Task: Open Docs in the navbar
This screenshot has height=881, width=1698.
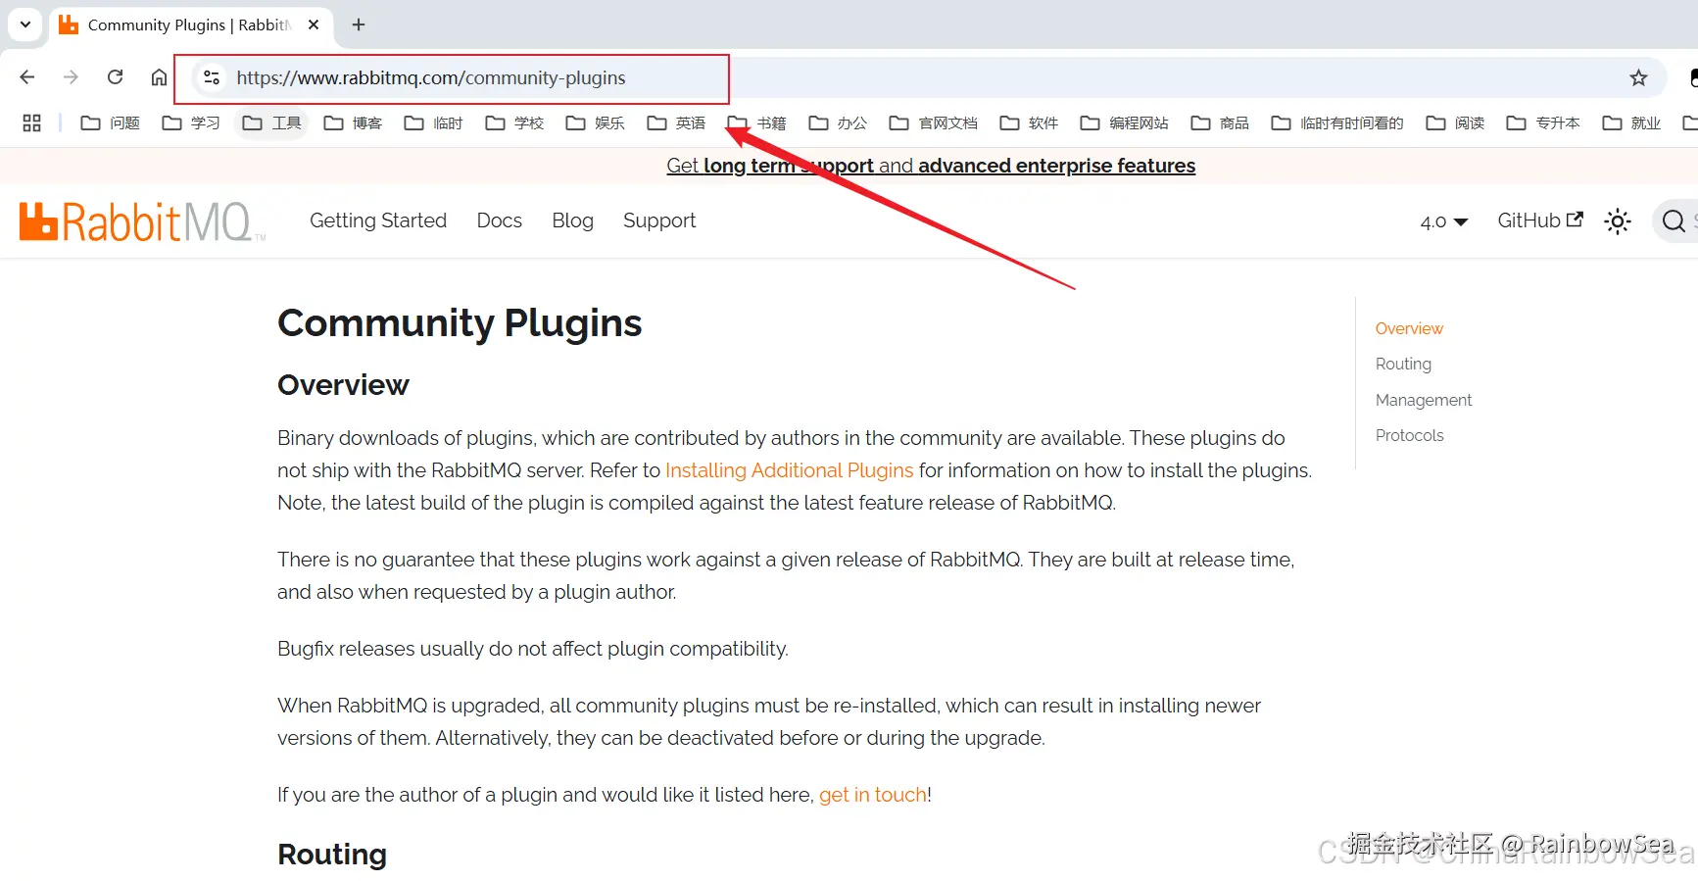Action: (x=500, y=220)
